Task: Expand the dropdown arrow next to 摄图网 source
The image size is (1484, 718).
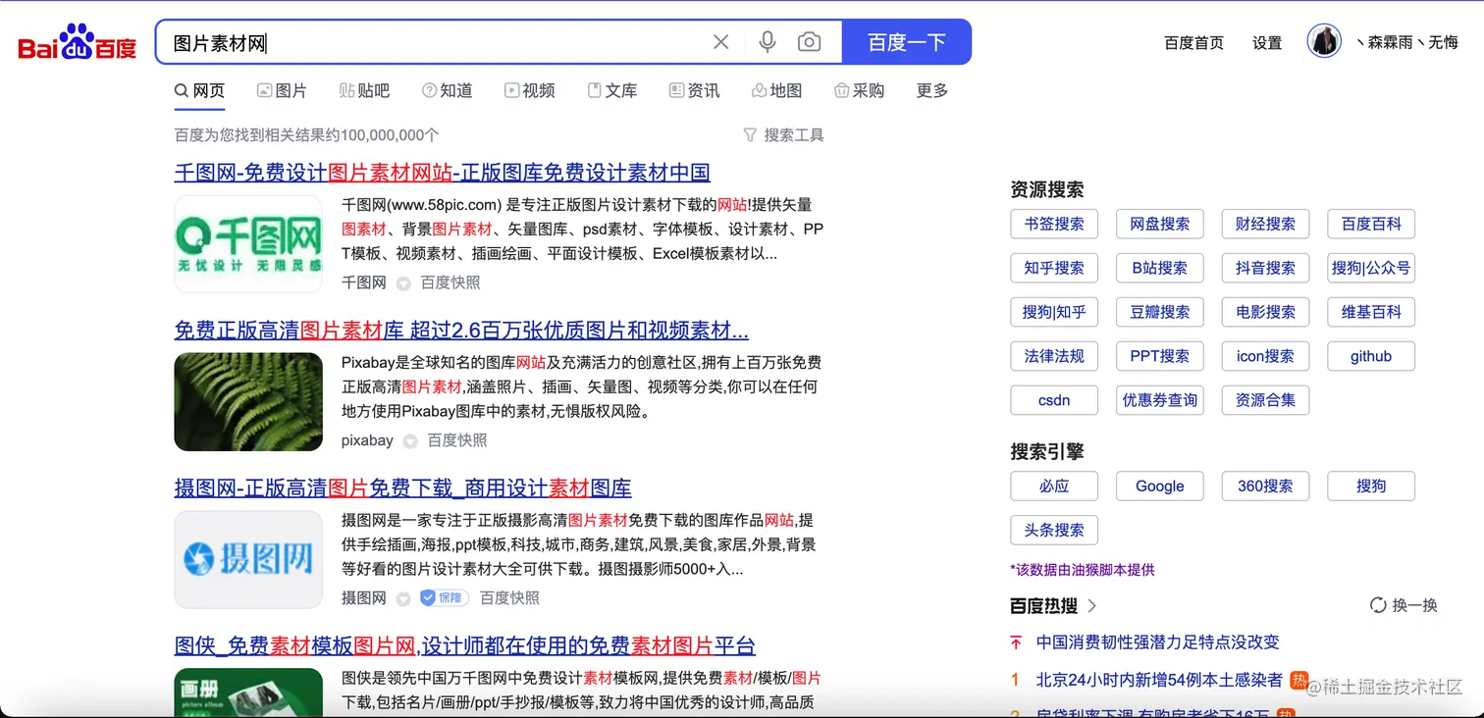Action: 403,598
